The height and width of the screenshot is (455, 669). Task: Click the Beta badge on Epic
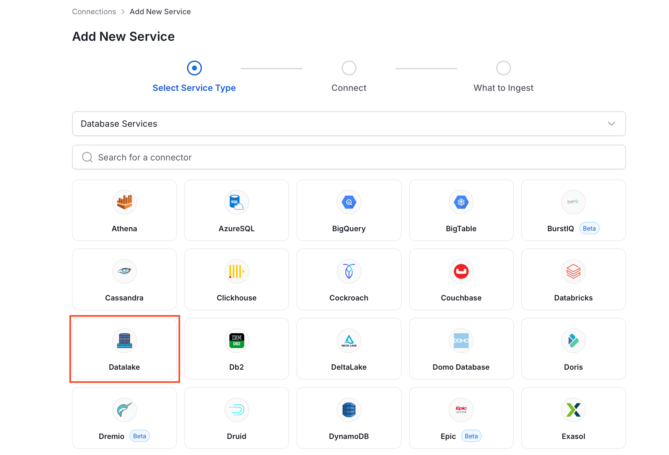pos(471,436)
